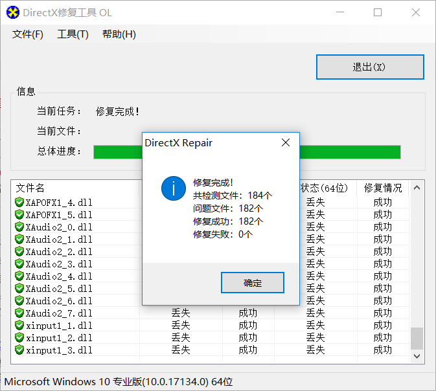This screenshot has width=436, height=391.
Task: Click the shield icon beside xinput1_2.dll
Action: 19,337
